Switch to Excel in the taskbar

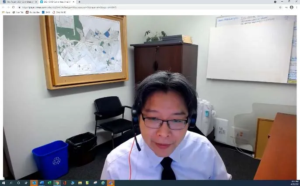(49, 183)
